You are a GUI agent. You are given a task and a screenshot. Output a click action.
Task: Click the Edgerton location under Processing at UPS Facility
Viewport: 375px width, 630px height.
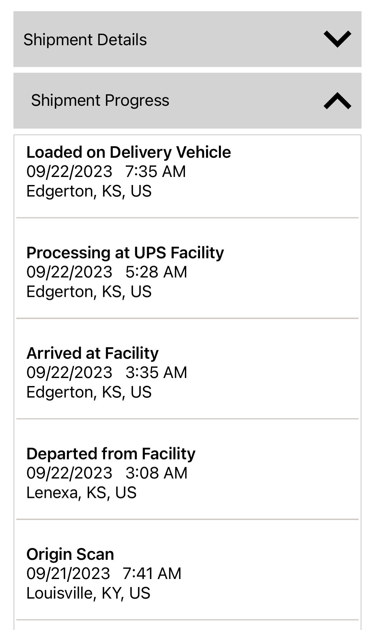pos(89,292)
